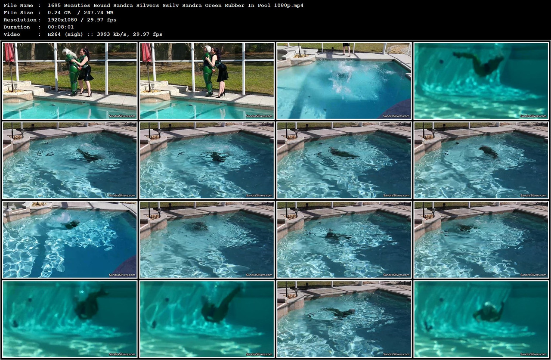Screen dimensions: 551x360
Task: Open the first thumbnail of second row
Action: [69, 160]
